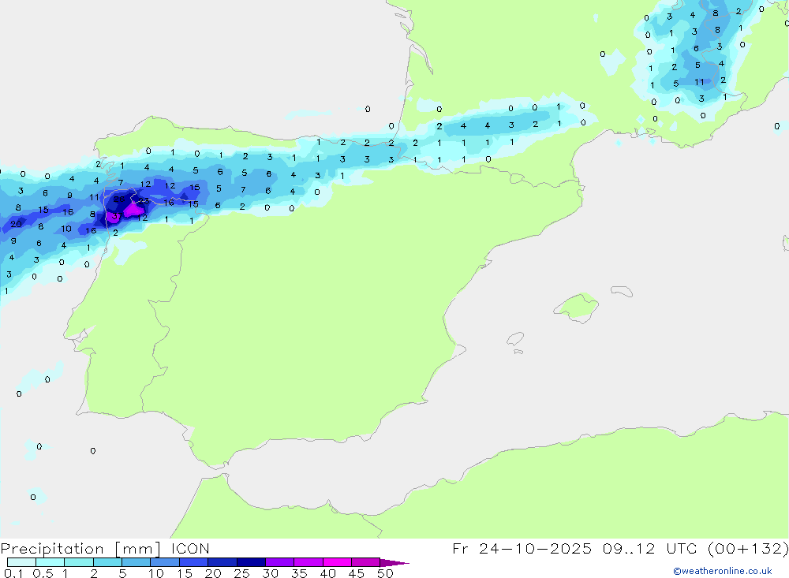789x578 pixels.
Task: Click the '25' label under the legend
Action: click(241, 573)
